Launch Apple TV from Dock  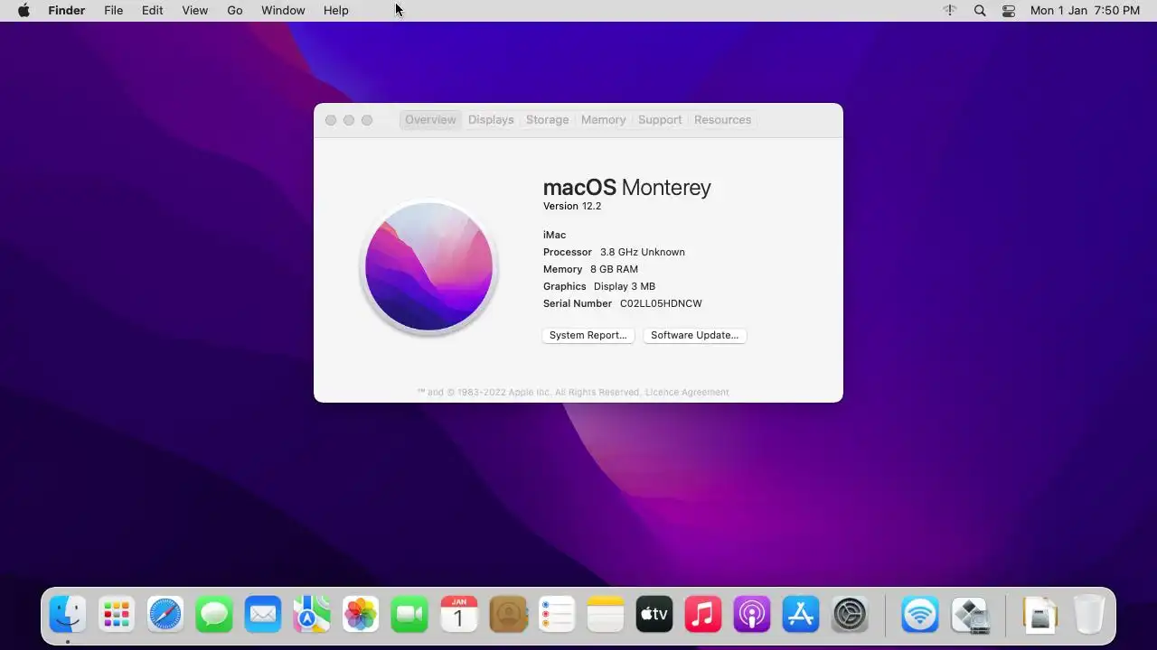[x=654, y=615]
